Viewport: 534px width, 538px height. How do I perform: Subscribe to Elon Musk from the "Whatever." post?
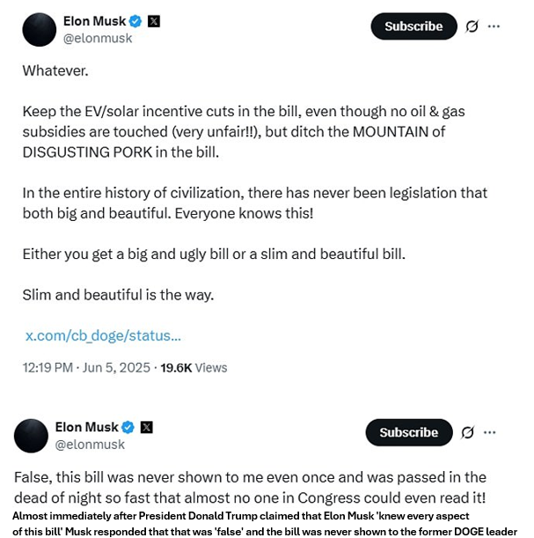click(x=413, y=26)
